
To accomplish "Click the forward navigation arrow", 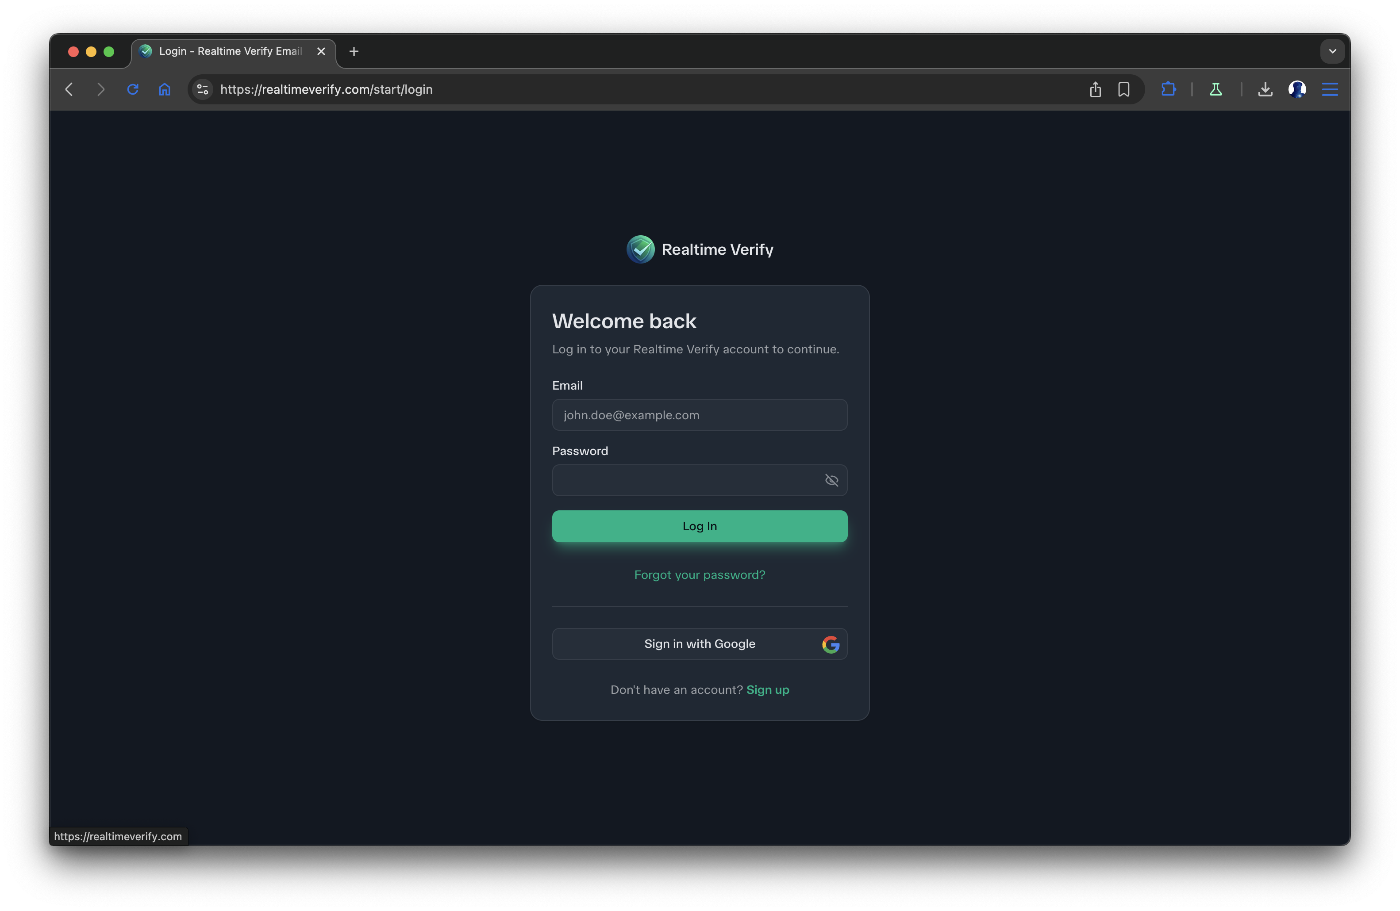I will [x=100, y=89].
